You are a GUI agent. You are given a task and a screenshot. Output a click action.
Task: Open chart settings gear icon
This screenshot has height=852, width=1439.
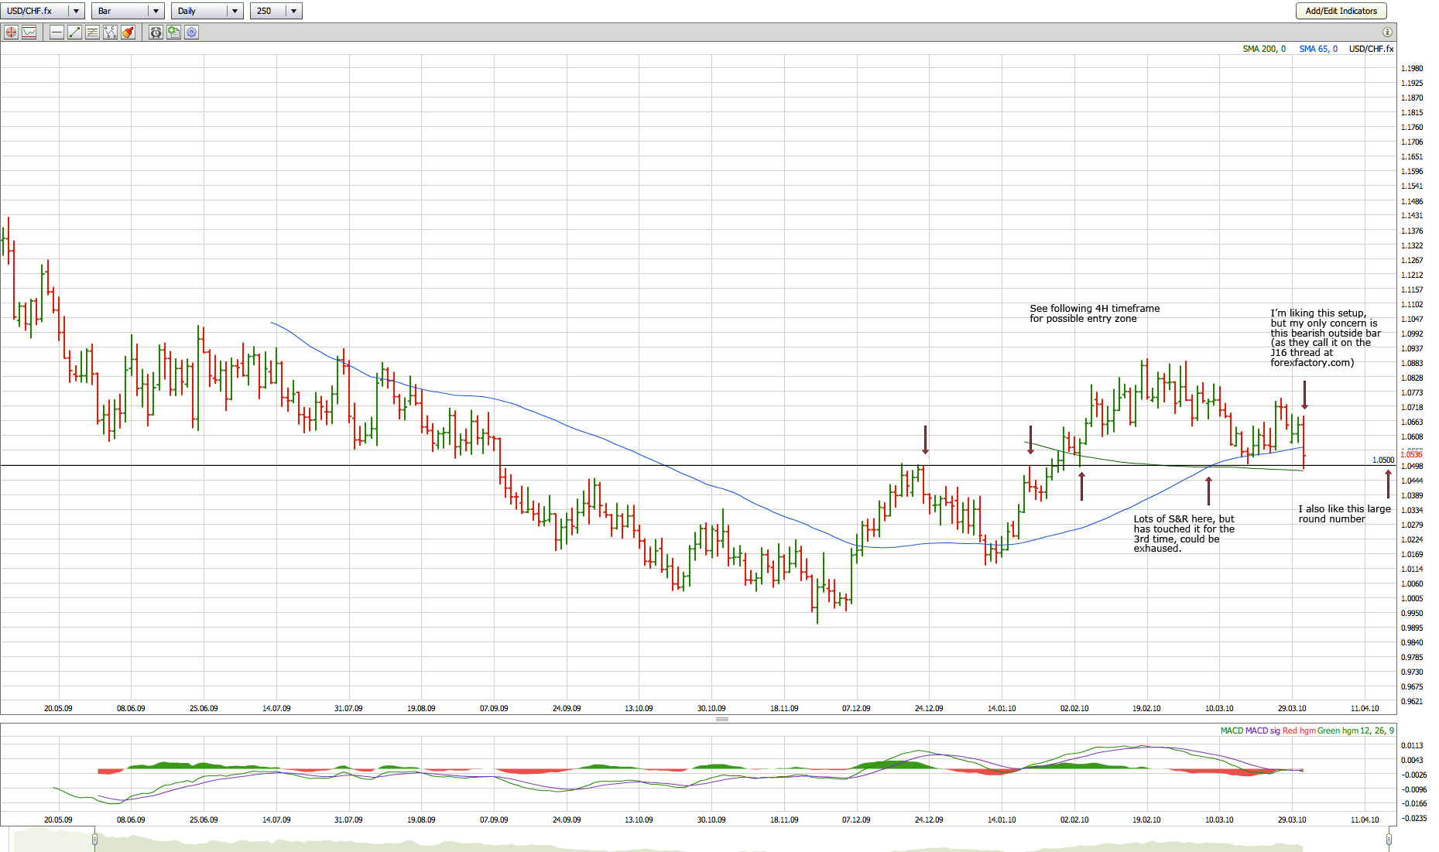(191, 33)
